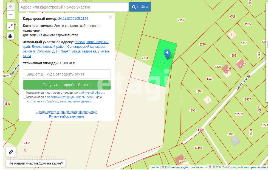The image size is (268, 170).
Task: Select parcel 2134 on map
Action: coord(145,58)
